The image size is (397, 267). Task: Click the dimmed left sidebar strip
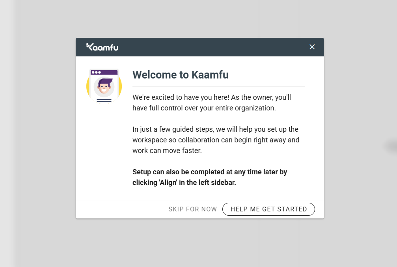[x=7, y=134]
